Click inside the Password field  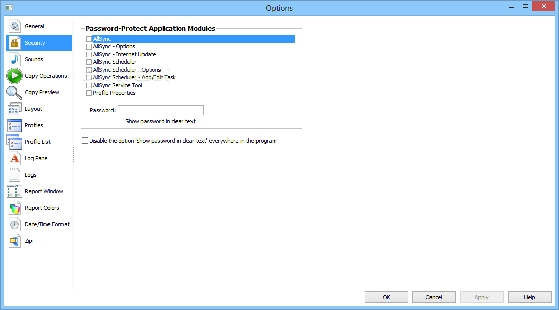pyautogui.click(x=161, y=110)
